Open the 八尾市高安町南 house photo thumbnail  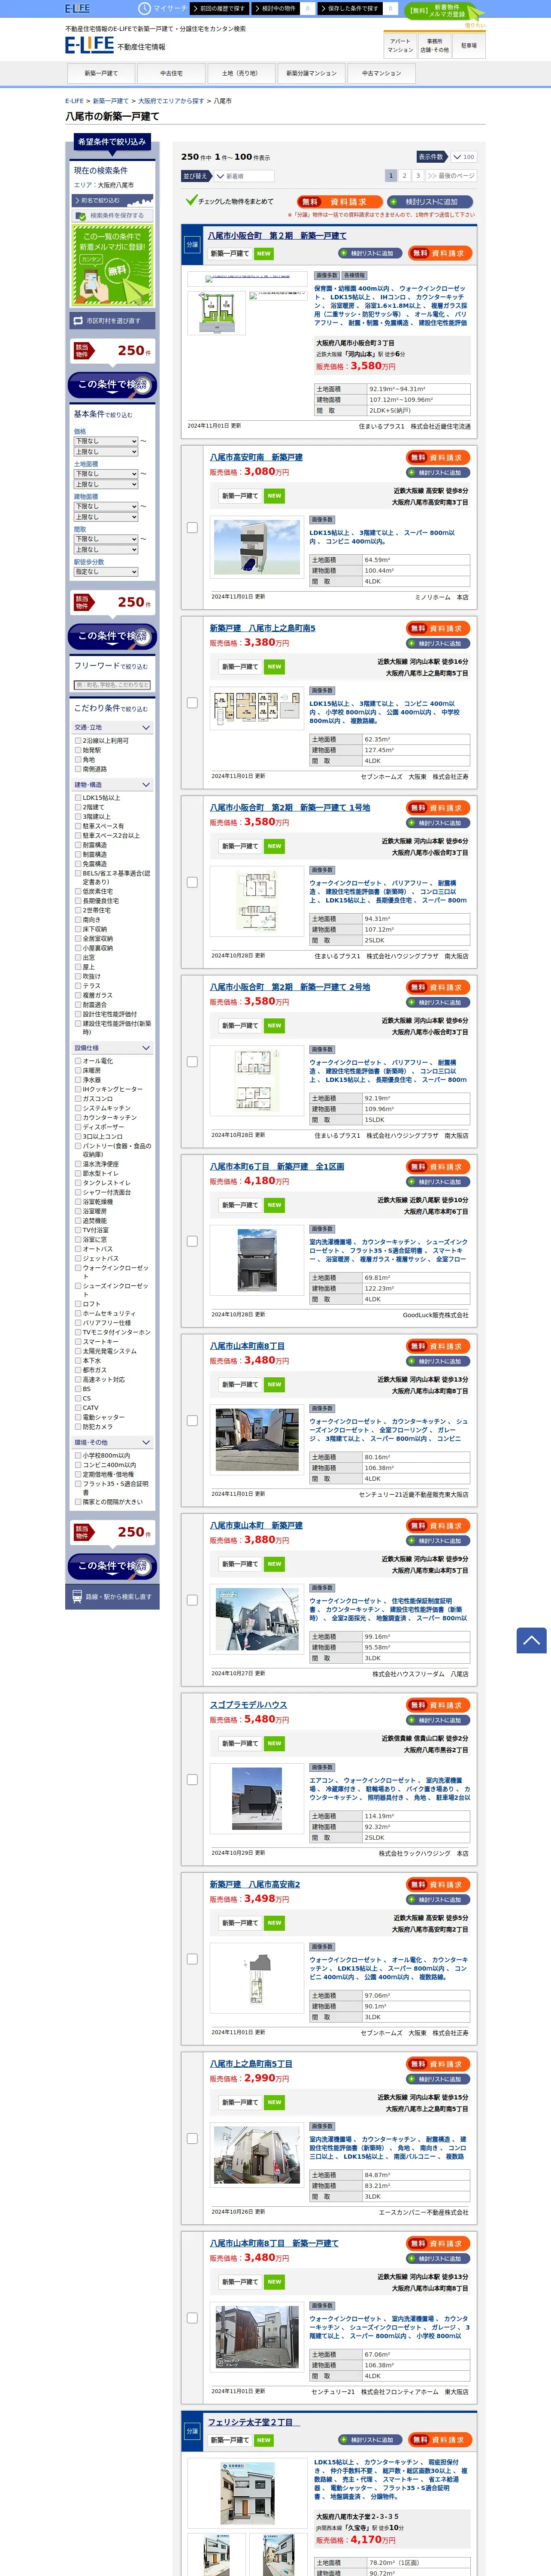coord(258,546)
